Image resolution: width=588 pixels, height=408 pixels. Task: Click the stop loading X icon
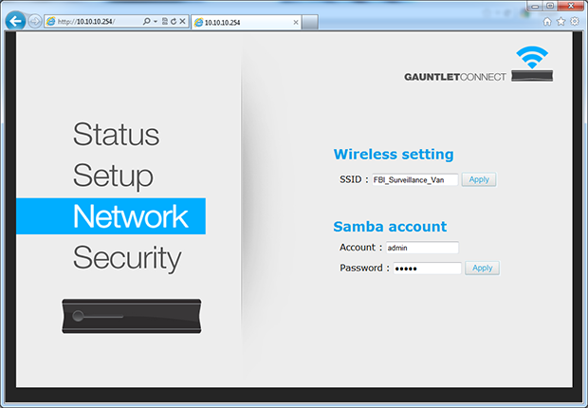click(x=184, y=21)
